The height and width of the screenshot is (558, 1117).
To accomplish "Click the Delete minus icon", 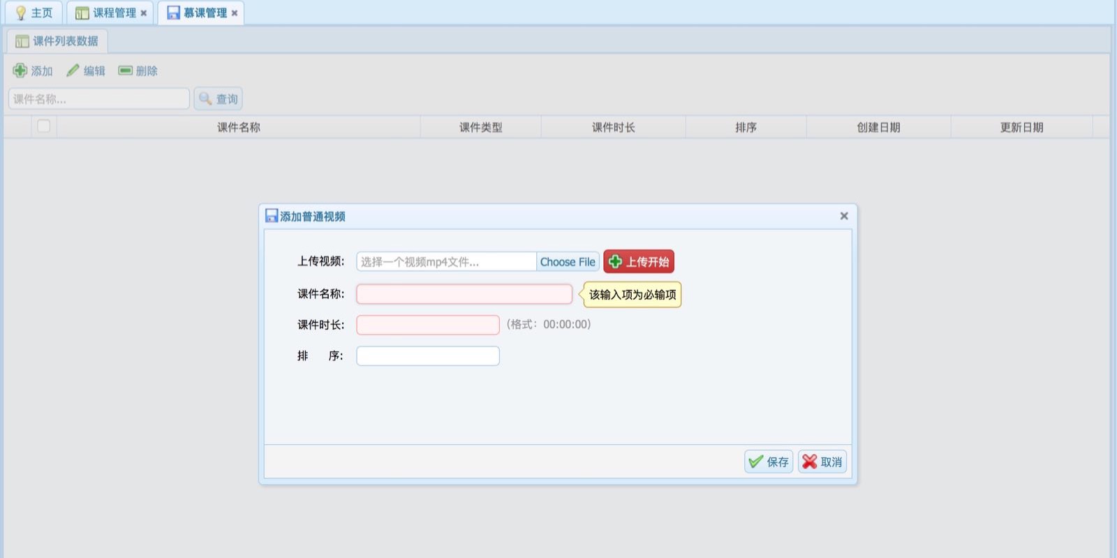I will pyautogui.click(x=126, y=71).
